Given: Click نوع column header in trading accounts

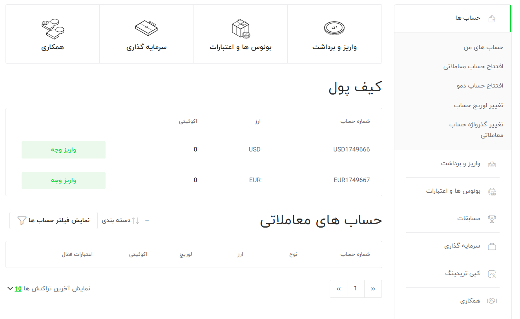Looking at the screenshot, I should (294, 254).
